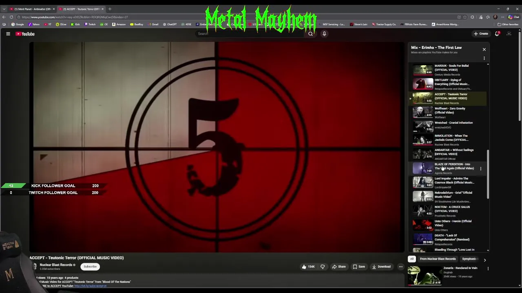Viewport: 522px width, 293px height.
Task: Switch to the ACCEPT - Teutonic Terror tab
Action: pyautogui.click(x=81, y=9)
